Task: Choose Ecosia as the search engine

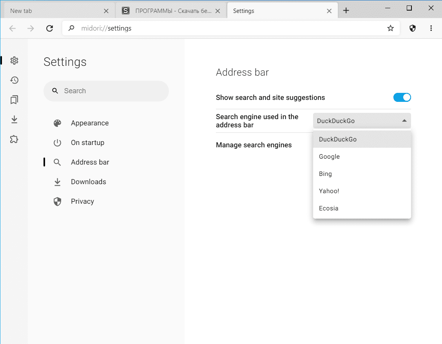Action: (x=328, y=208)
